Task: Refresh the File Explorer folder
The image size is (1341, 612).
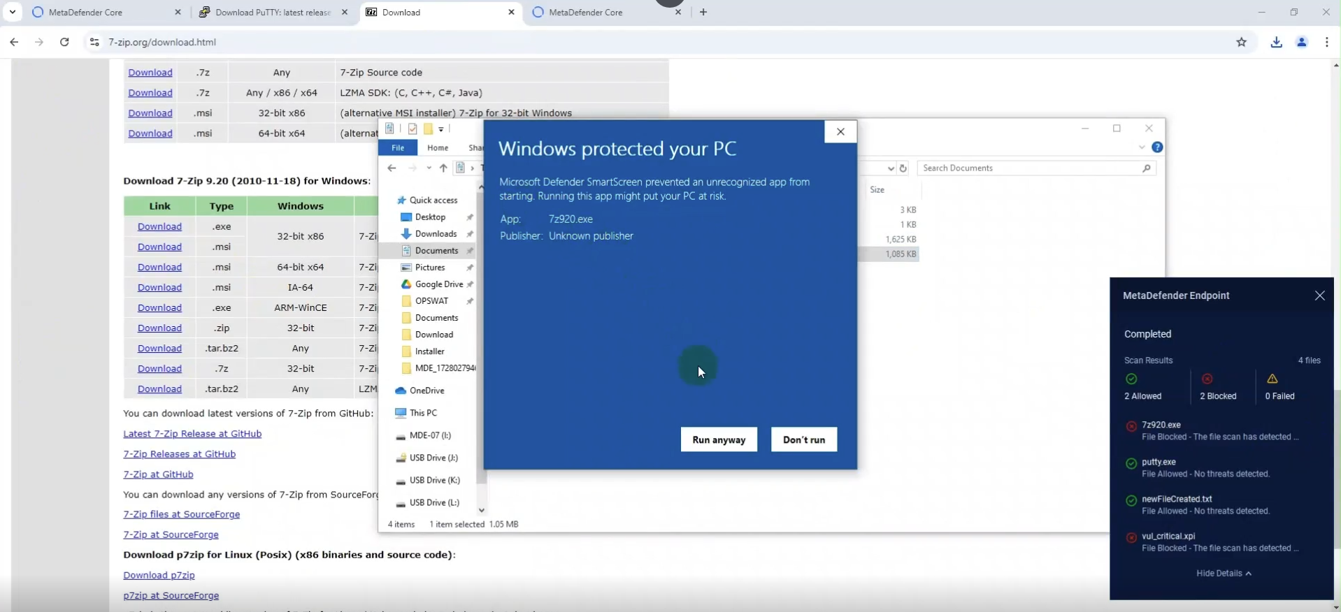Action: 903,168
